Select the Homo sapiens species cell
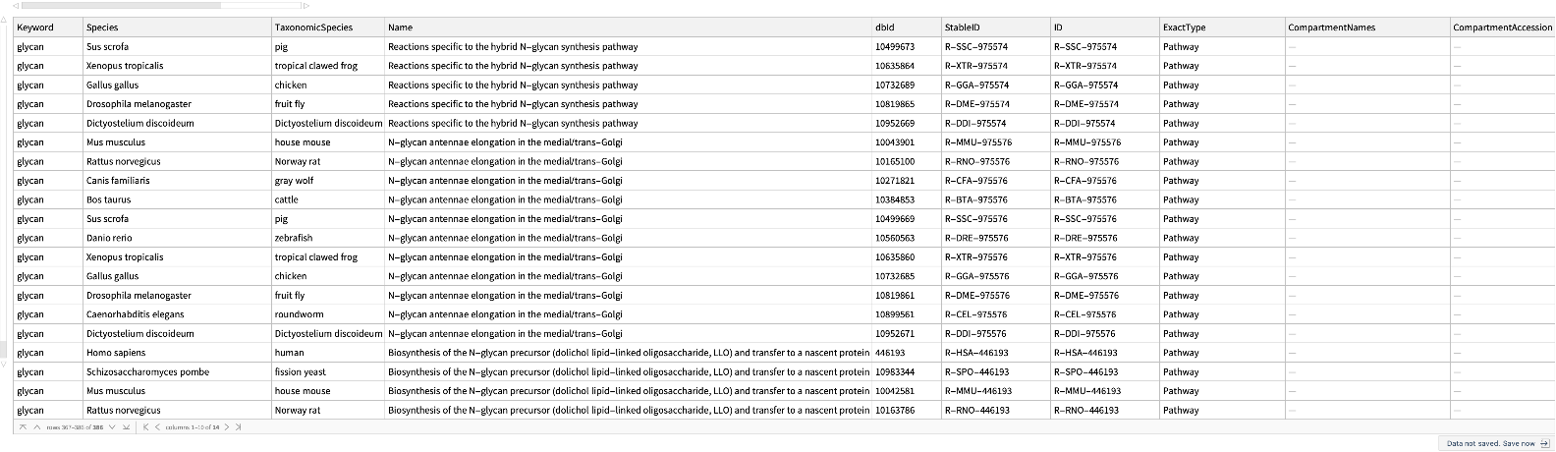The height and width of the screenshot is (452, 1556). (x=116, y=353)
